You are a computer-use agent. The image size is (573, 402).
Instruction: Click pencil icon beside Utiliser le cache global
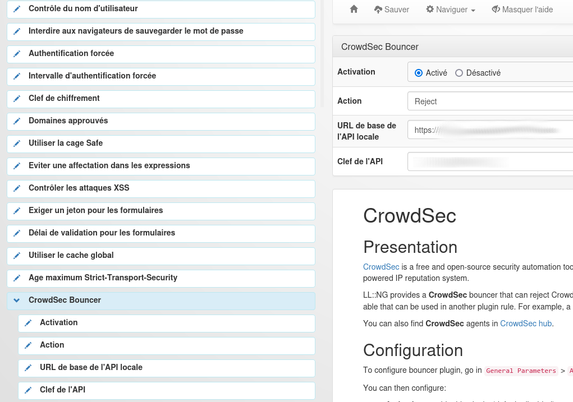[17, 256]
